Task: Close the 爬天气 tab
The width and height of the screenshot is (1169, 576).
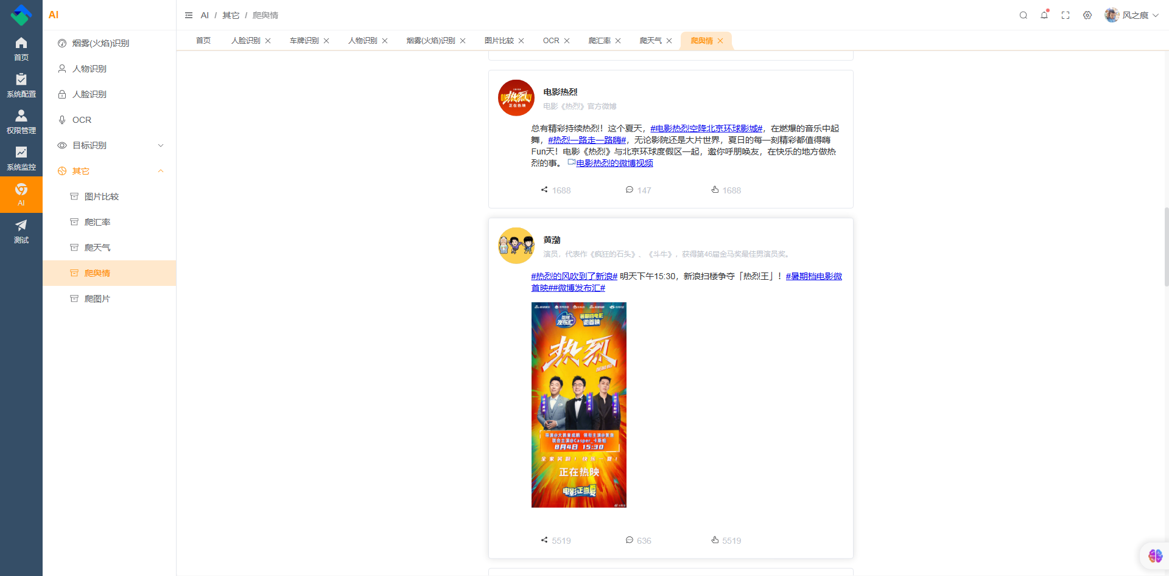Action: tap(669, 41)
